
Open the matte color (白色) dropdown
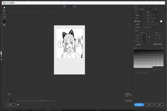coord(155,21)
